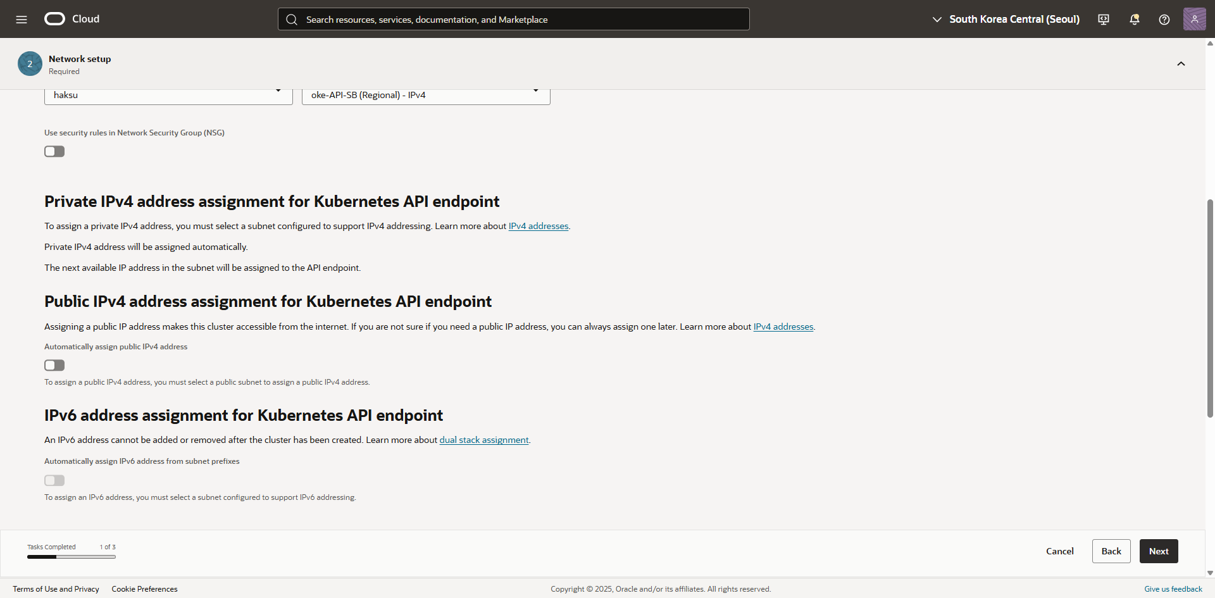The height and width of the screenshot is (598, 1215).
Task: Click the search magnifier icon
Action: pyautogui.click(x=292, y=20)
